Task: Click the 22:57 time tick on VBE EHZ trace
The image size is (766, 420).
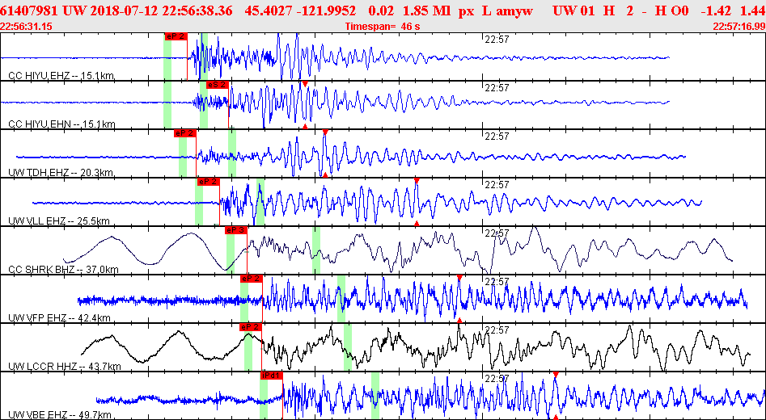Action: point(497,379)
